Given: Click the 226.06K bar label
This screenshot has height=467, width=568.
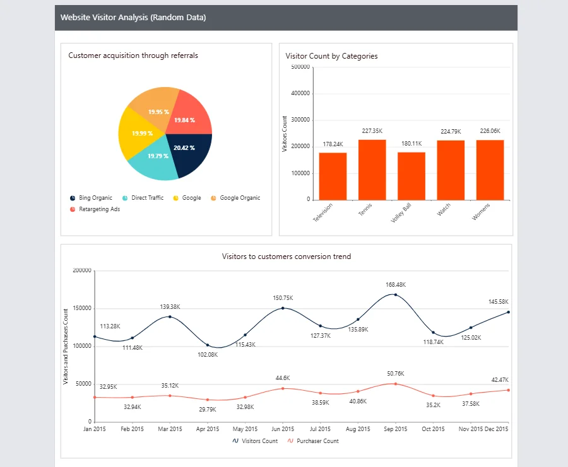Looking at the screenshot, I should 490,131.
